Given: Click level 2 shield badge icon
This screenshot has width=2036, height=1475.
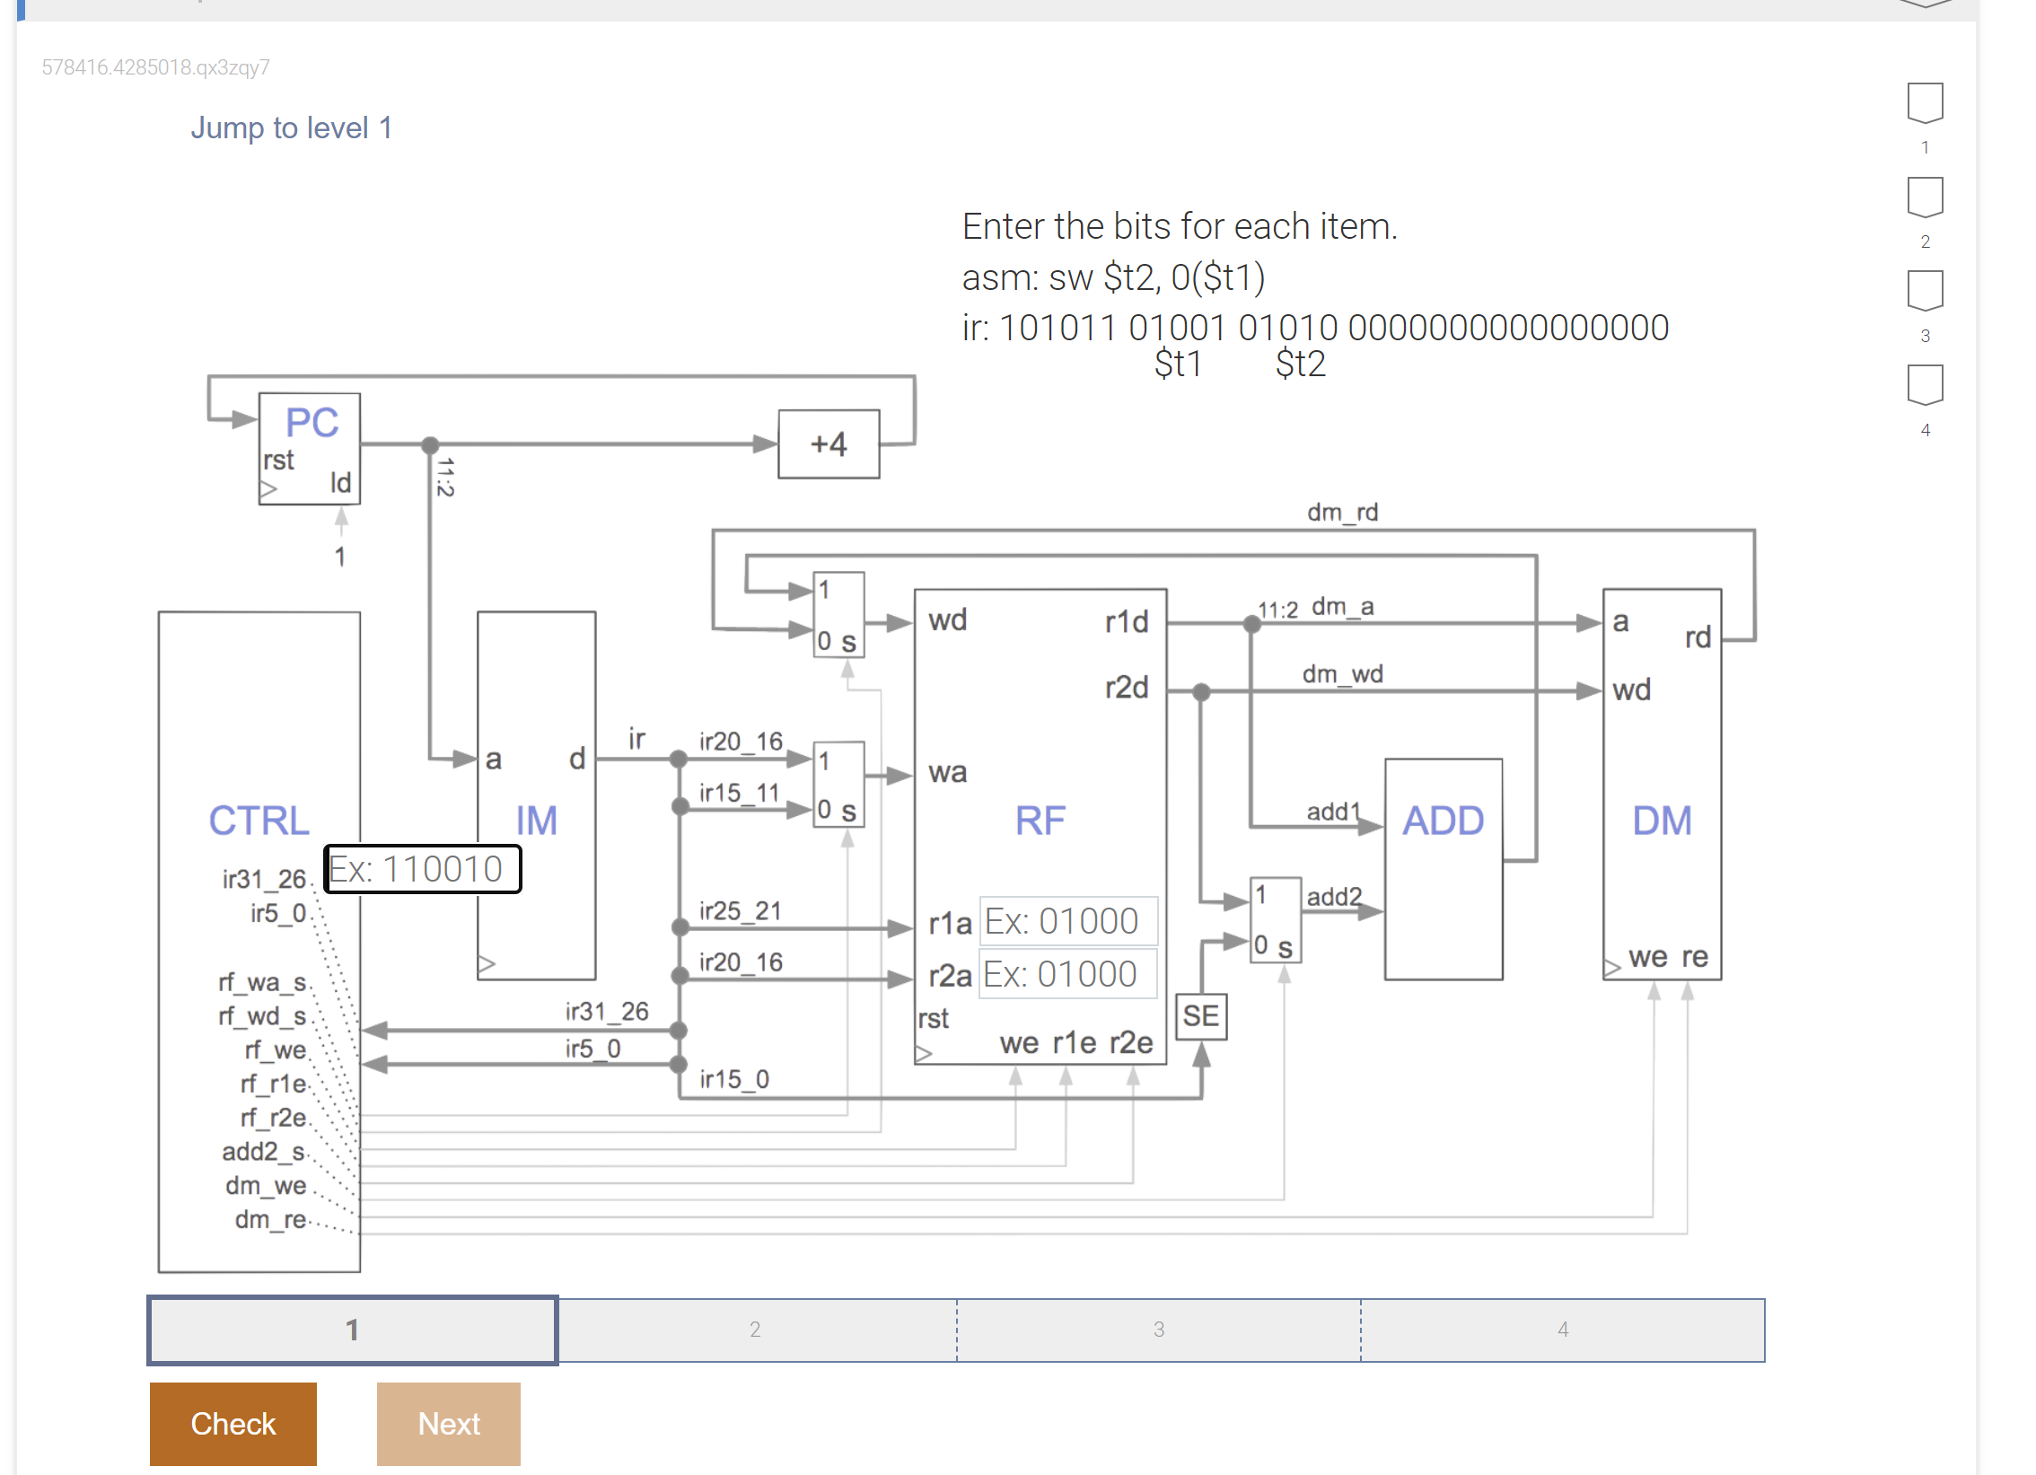Looking at the screenshot, I should pyautogui.click(x=1924, y=198).
